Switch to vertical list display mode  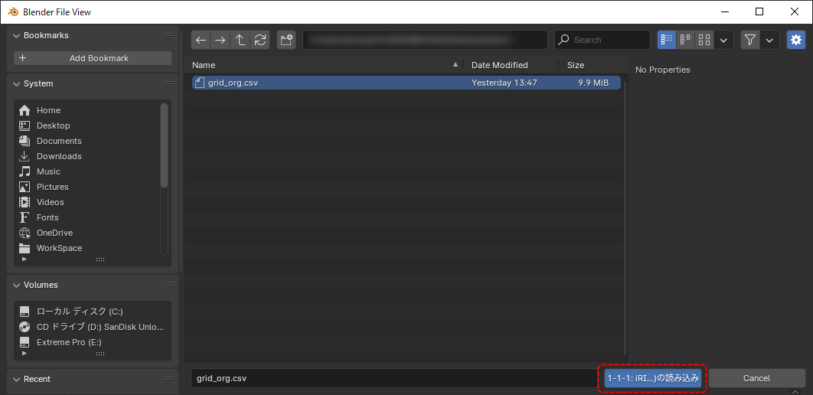667,40
